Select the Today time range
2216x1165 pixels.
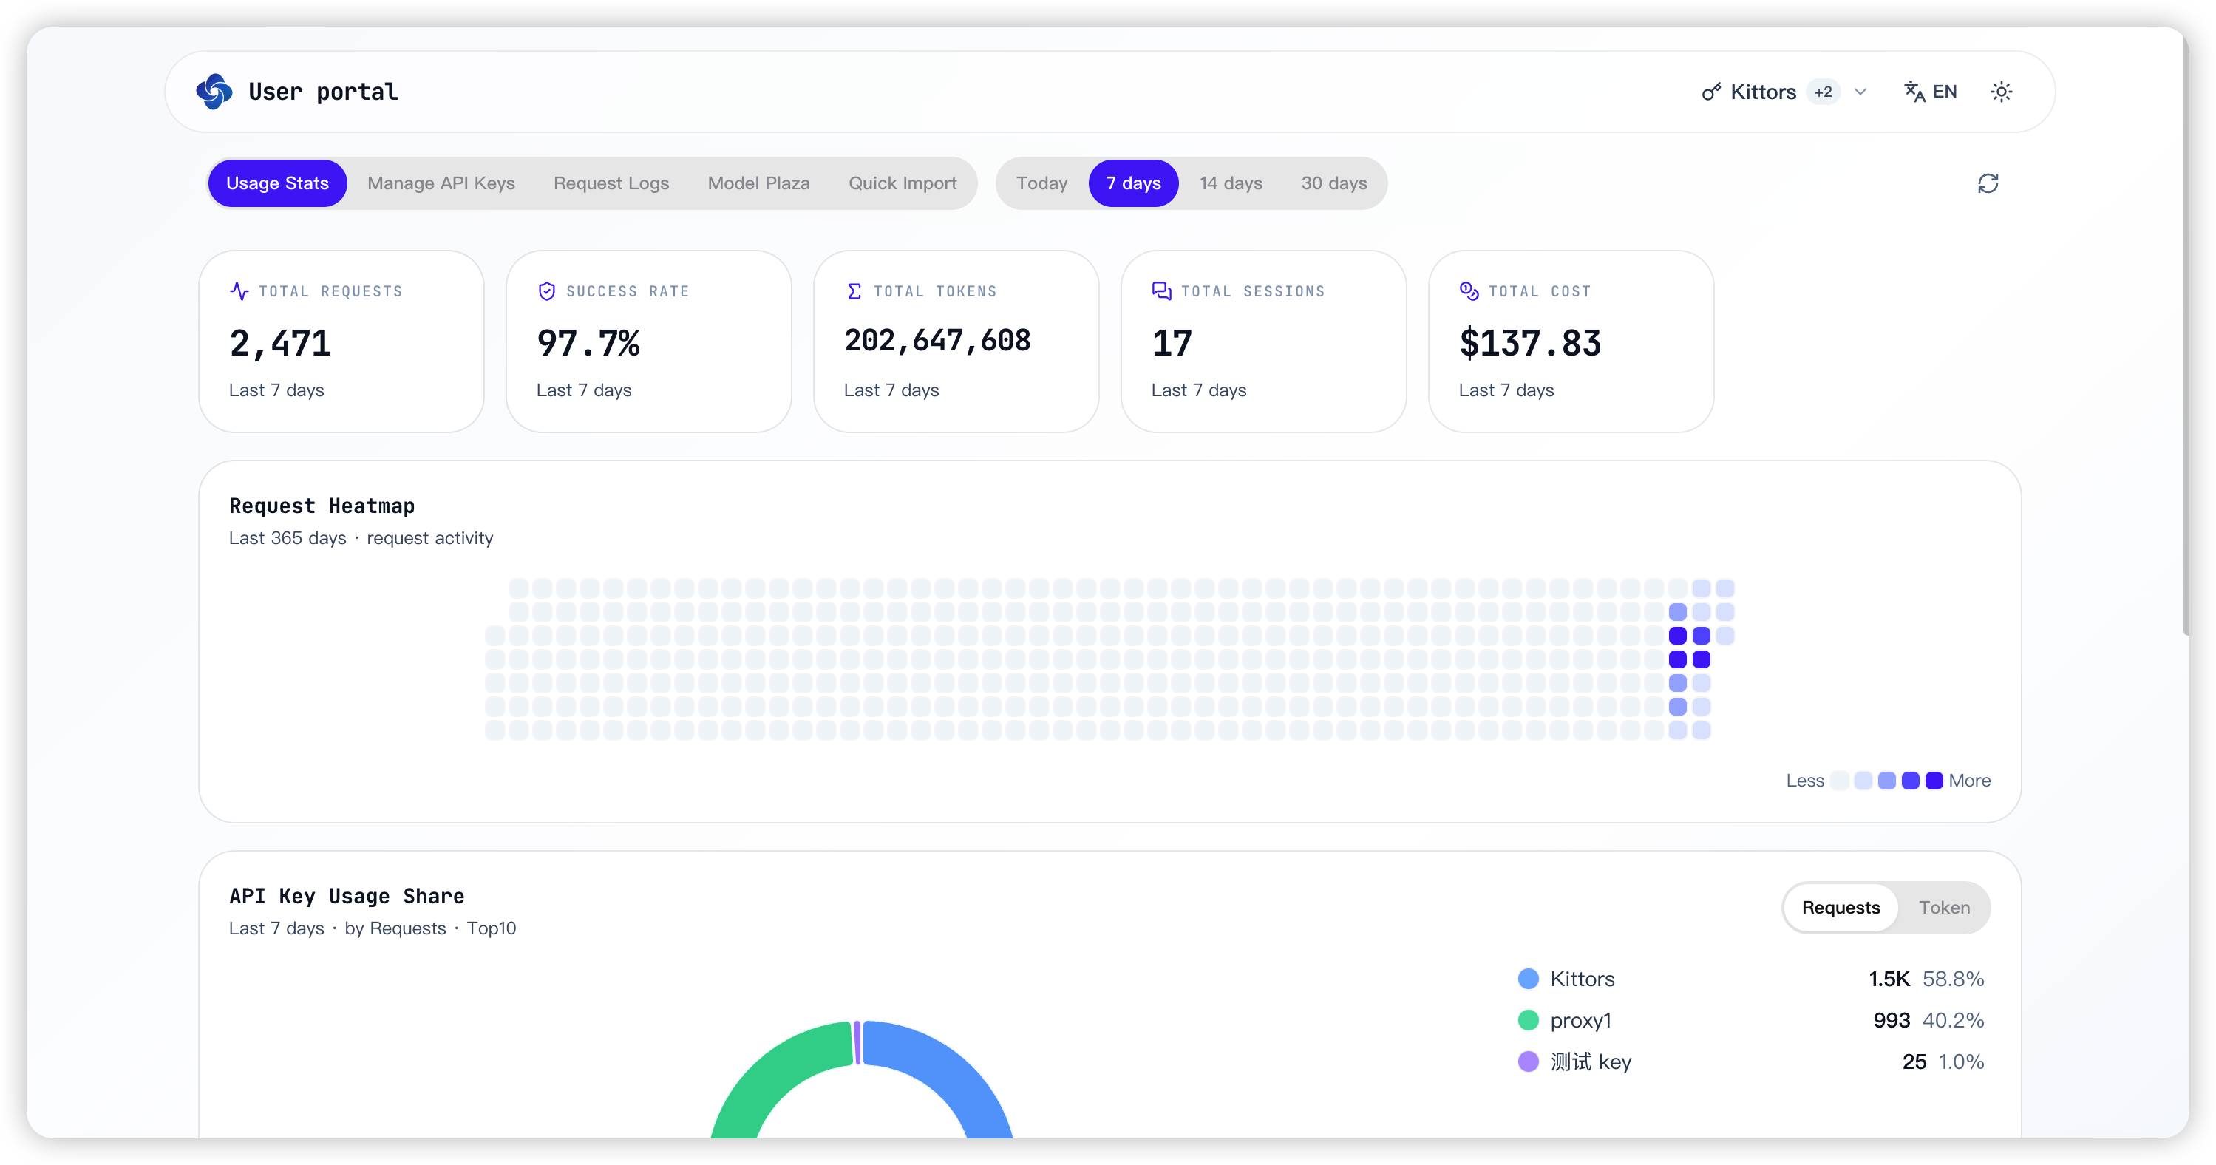click(x=1041, y=183)
